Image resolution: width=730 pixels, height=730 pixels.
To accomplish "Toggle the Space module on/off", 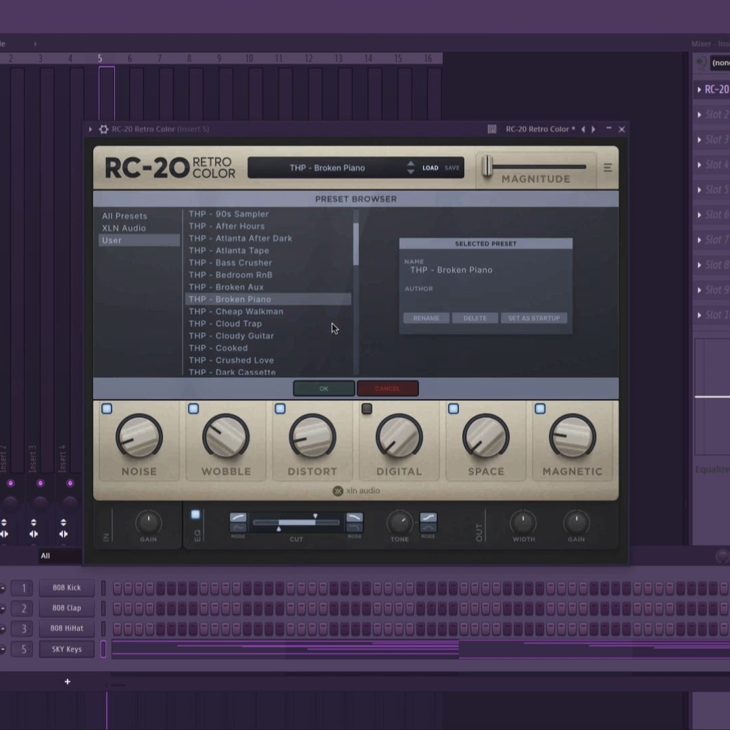I will click(454, 409).
